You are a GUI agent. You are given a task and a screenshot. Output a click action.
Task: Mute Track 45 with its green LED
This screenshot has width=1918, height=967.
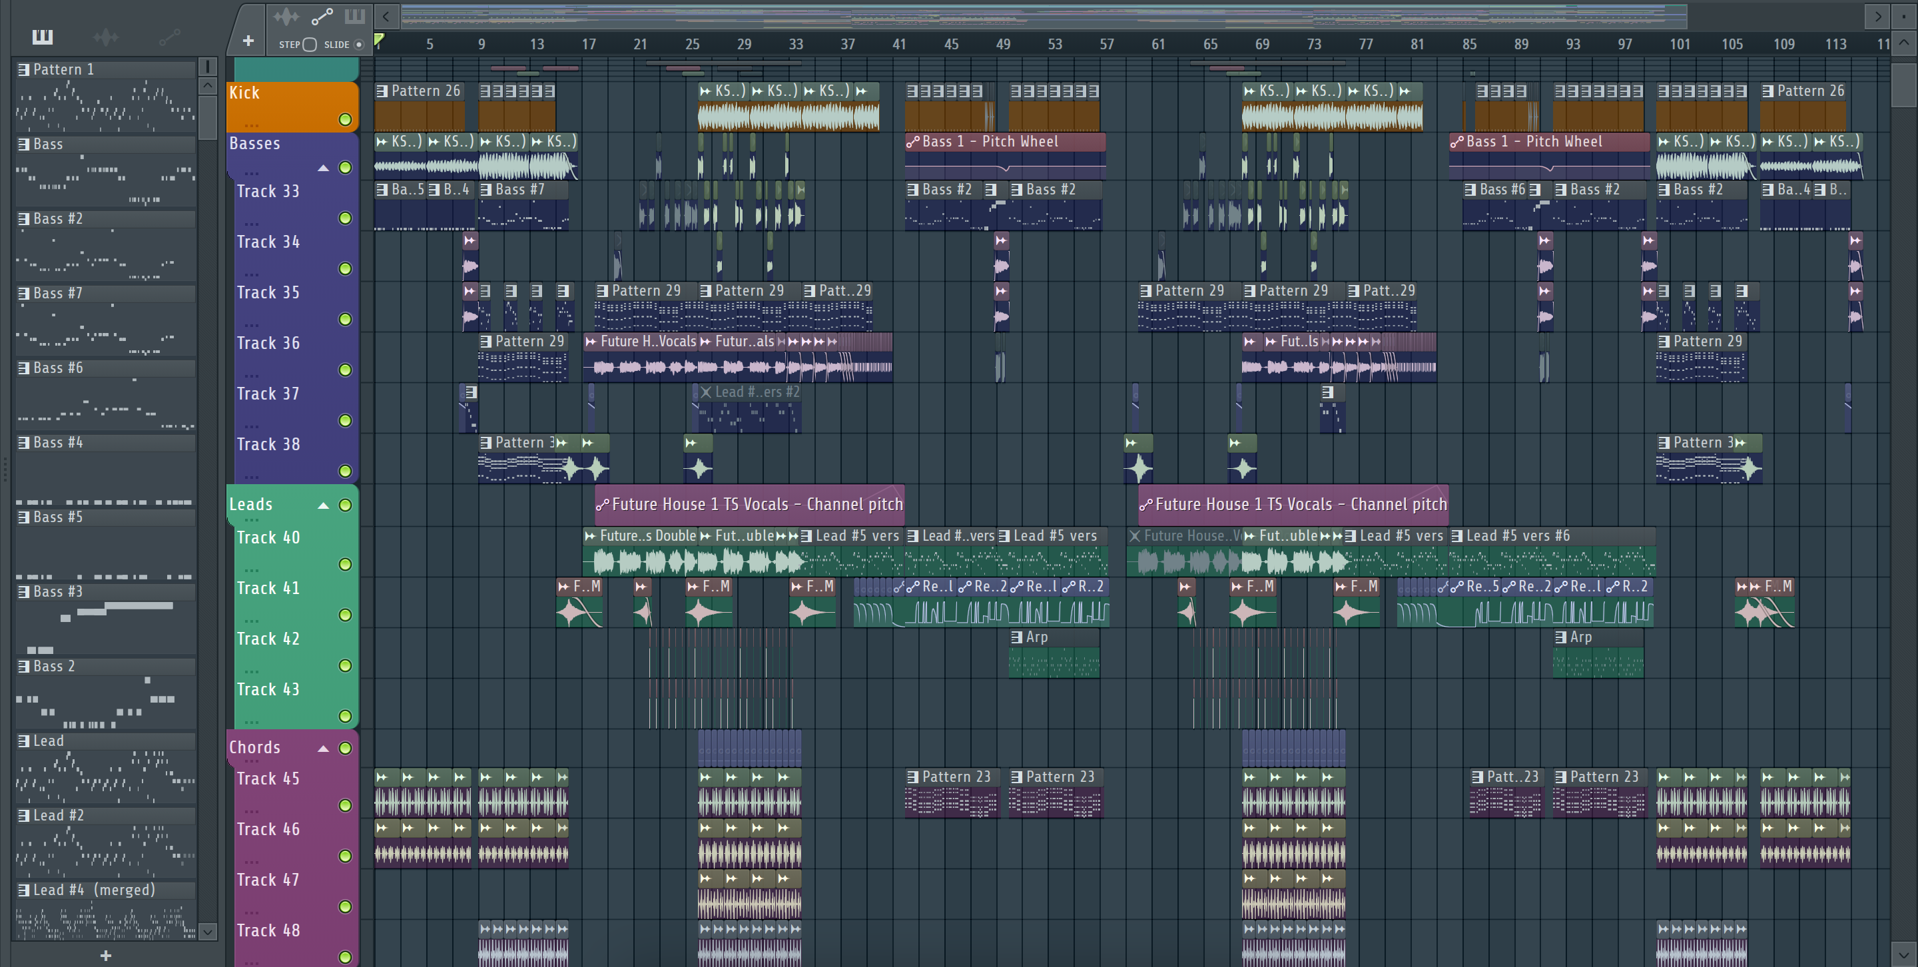(x=345, y=805)
